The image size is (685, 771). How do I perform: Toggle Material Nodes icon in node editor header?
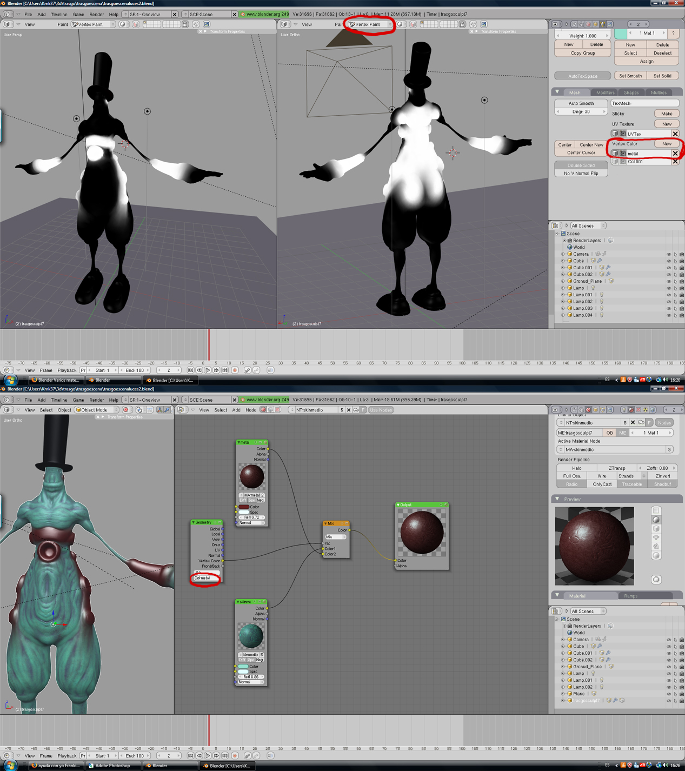point(263,410)
